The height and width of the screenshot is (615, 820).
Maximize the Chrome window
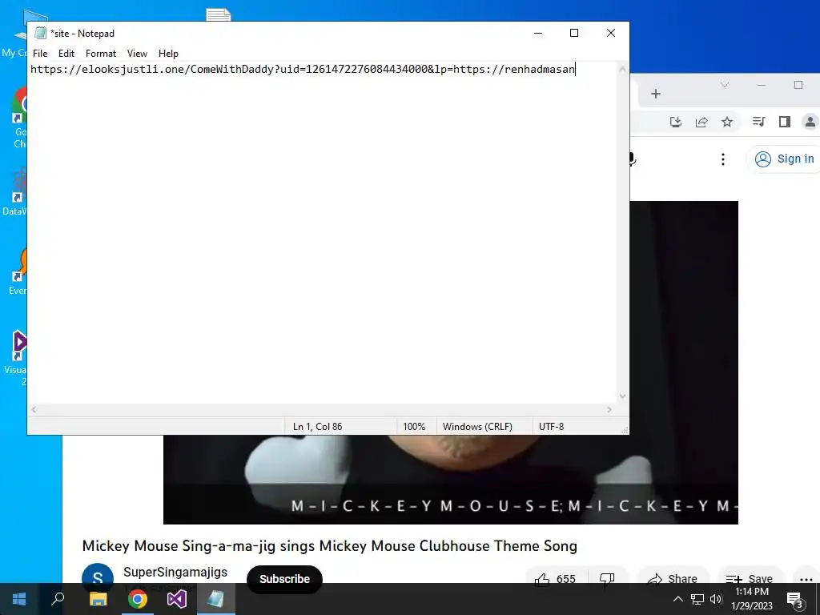[798, 85]
